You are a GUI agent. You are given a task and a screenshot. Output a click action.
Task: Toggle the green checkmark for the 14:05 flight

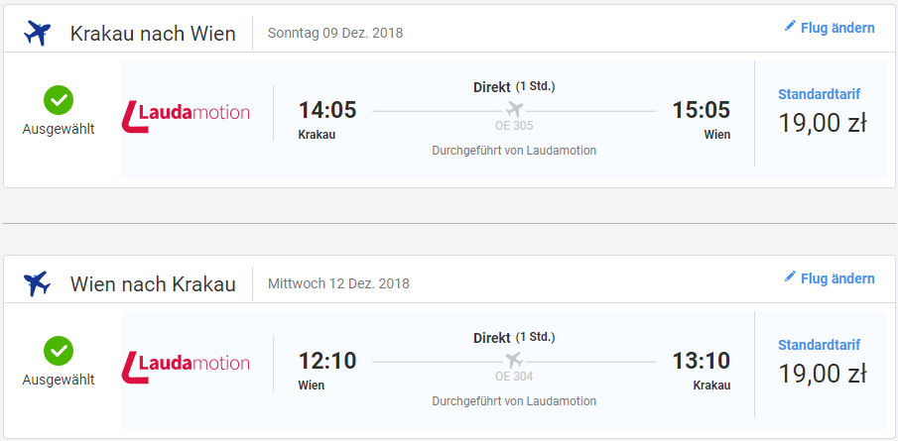(x=59, y=100)
